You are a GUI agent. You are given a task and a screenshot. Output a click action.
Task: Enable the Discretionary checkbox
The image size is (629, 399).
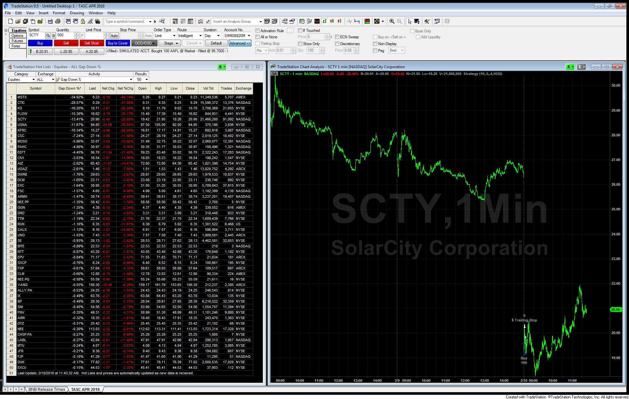coord(337,44)
